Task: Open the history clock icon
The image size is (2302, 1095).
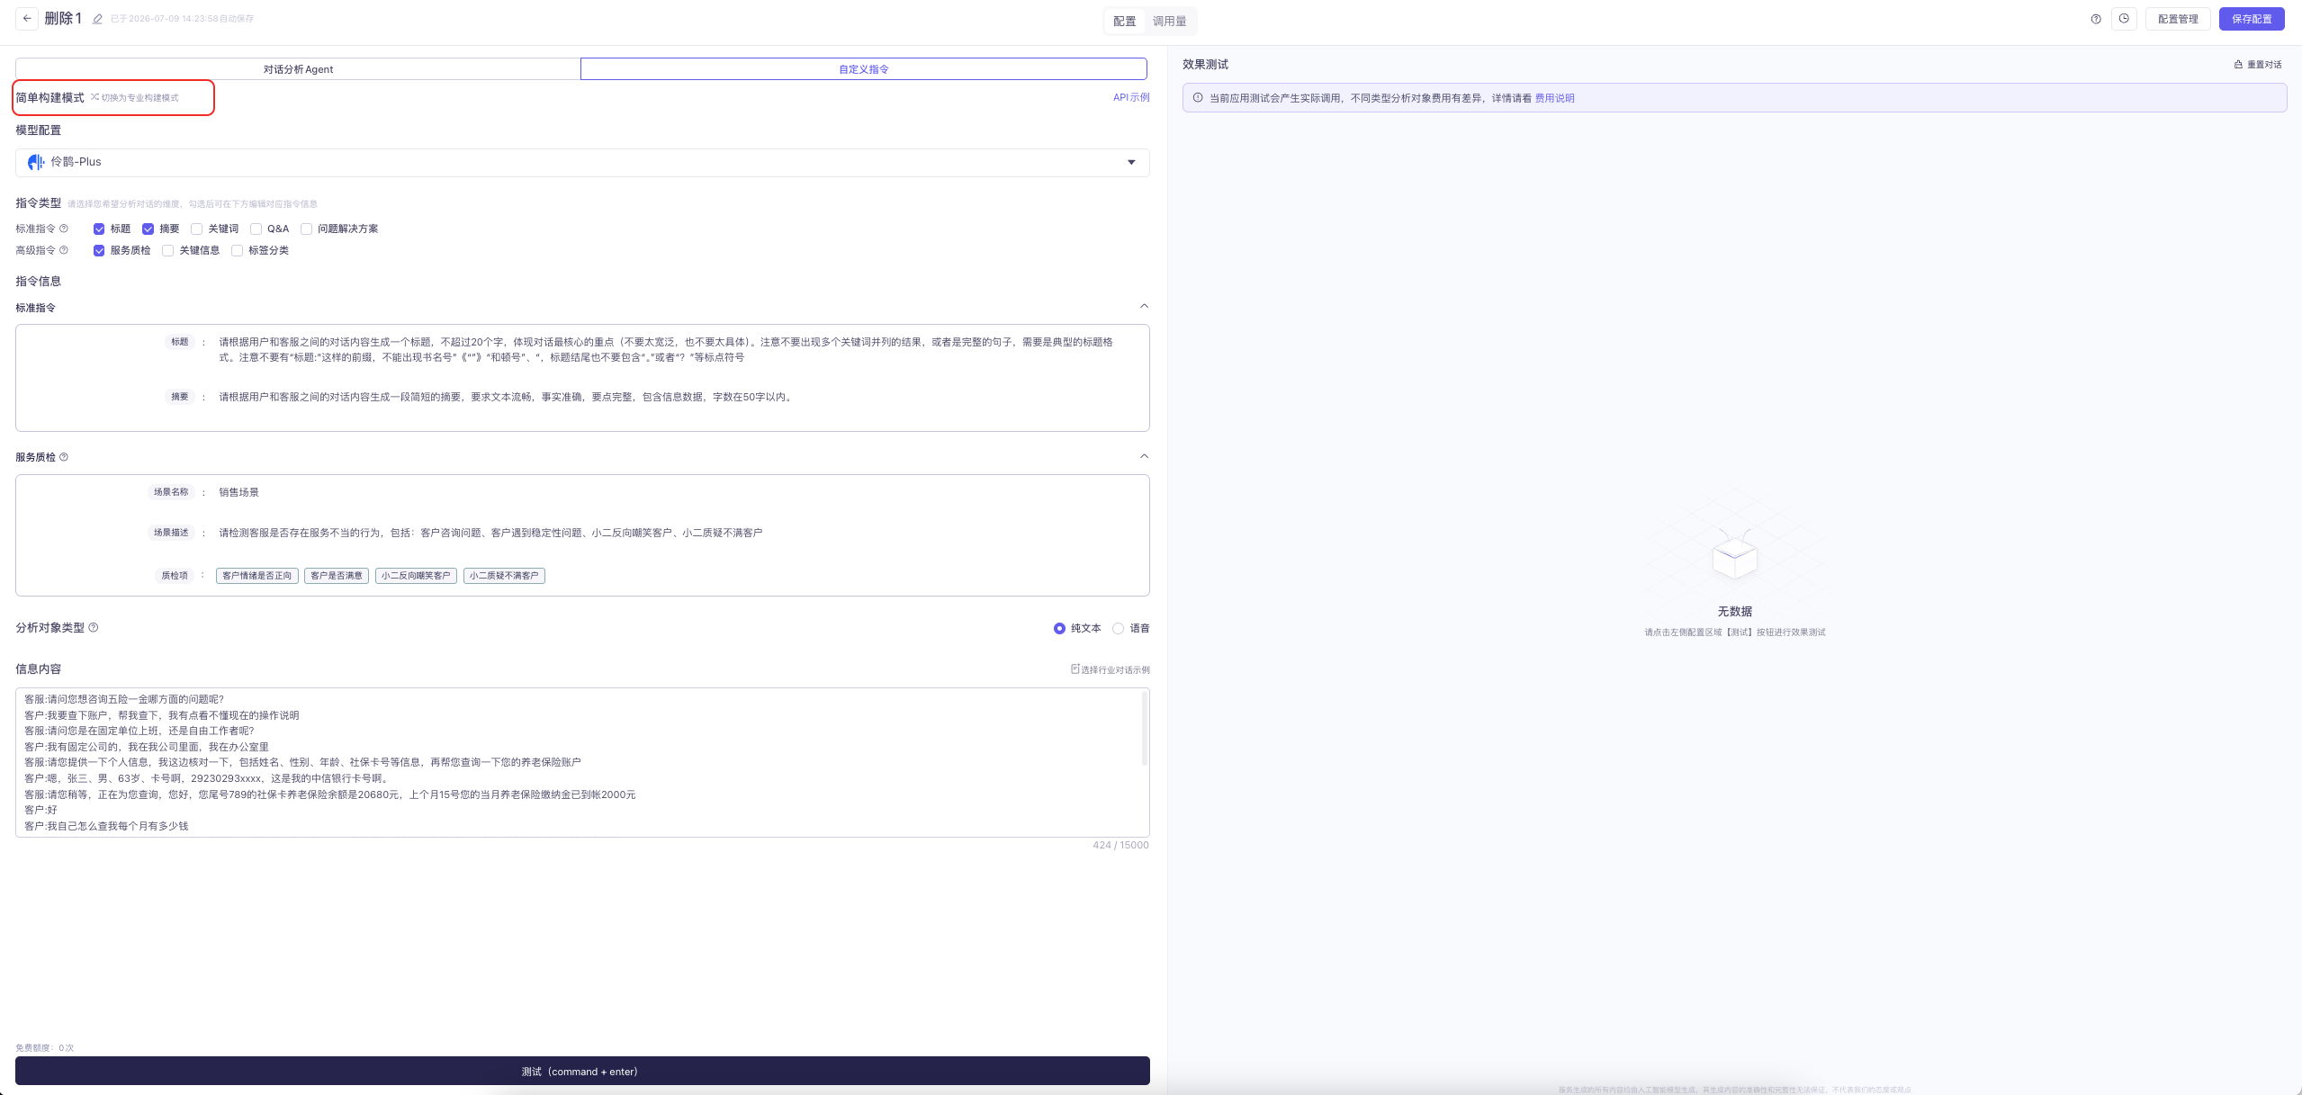Action: pyautogui.click(x=2124, y=19)
